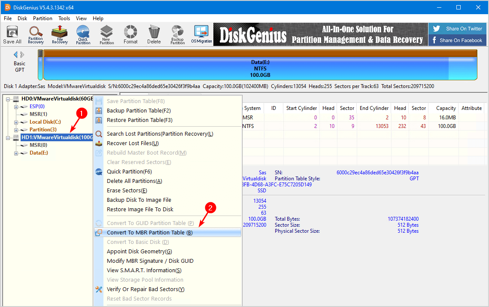Start OS Migration tool

point(201,35)
